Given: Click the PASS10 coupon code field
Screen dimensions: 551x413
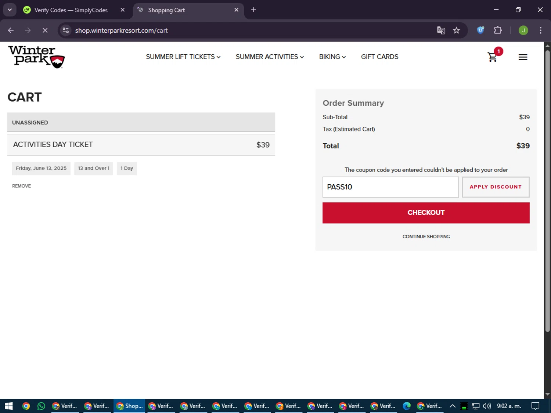Looking at the screenshot, I should (390, 187).
